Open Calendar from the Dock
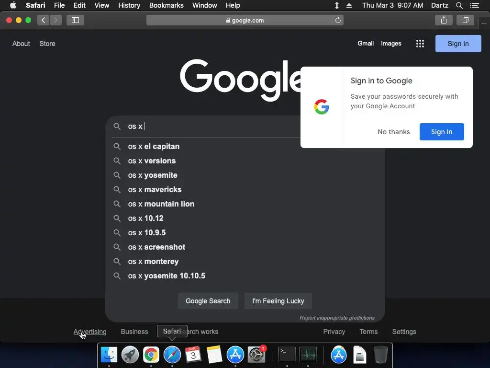490x368 pixels. tap(193, 355)
